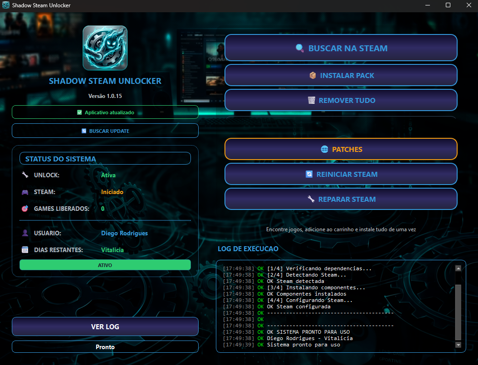Viewport: 478px width, 365px height.
Task: Check for updates with Buscar Update
Action: (x=105, y=131)
